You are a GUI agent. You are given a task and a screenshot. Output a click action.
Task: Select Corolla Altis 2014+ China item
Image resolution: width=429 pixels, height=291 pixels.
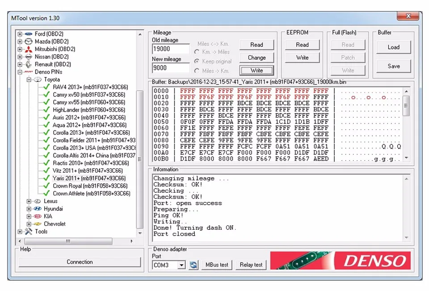point(94,155)
